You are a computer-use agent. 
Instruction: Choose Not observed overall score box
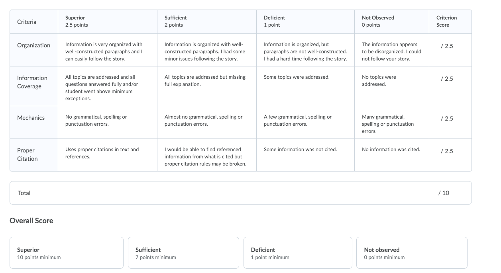click(412, 253)
